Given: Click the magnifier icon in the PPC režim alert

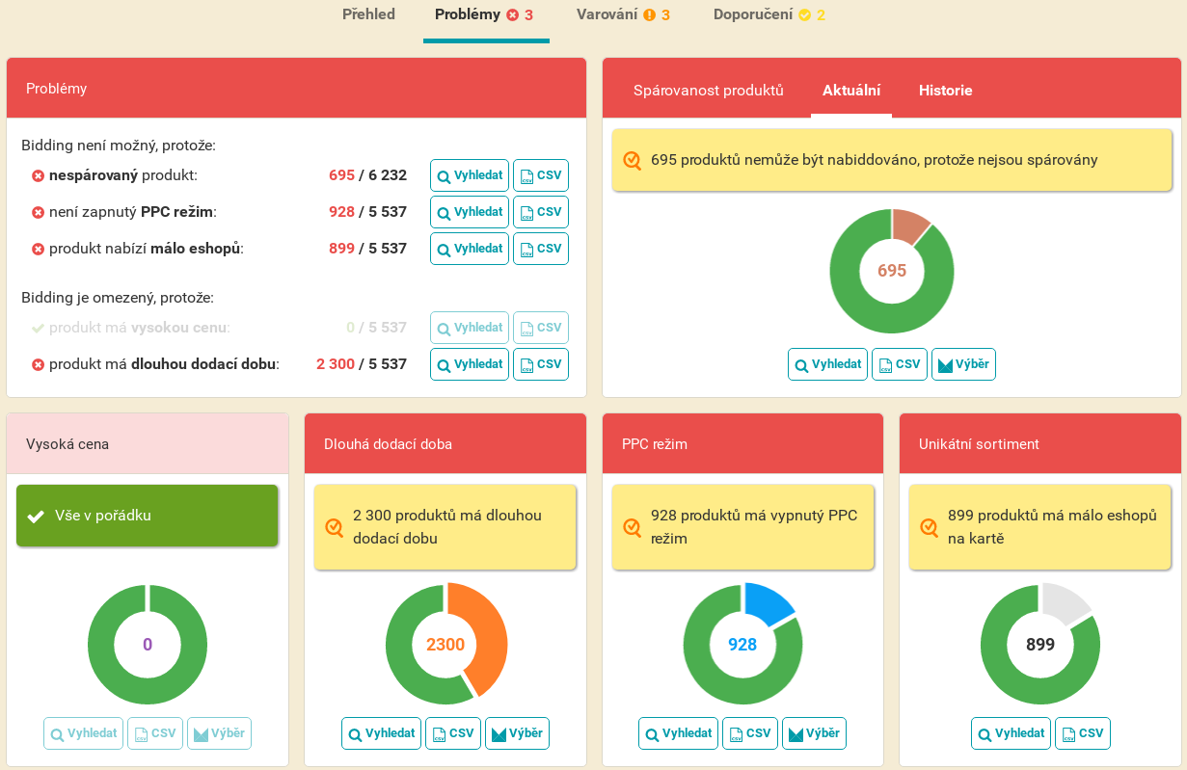Looking at the screenshot, I should tap(632, 527).
